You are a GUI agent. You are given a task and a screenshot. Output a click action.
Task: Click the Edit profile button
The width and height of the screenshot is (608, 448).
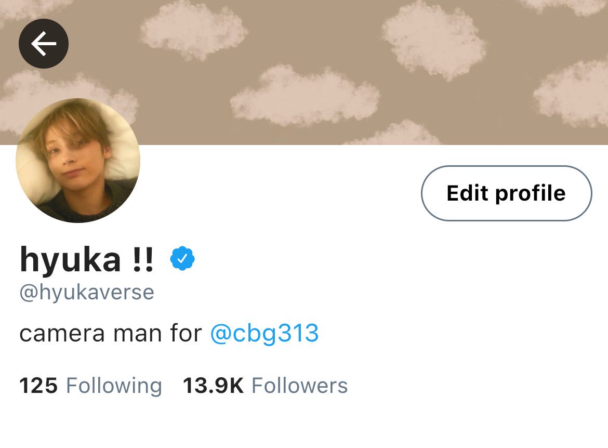pos(507,193)
